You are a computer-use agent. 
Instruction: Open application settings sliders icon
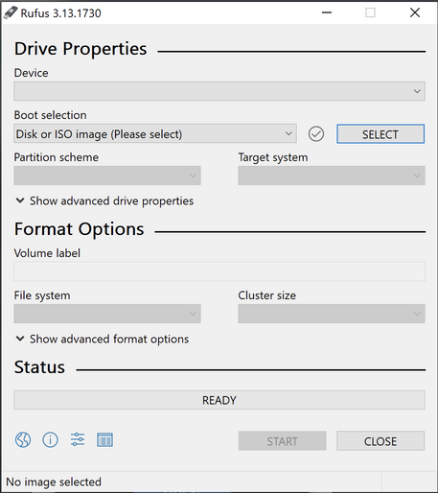point(78,440)
